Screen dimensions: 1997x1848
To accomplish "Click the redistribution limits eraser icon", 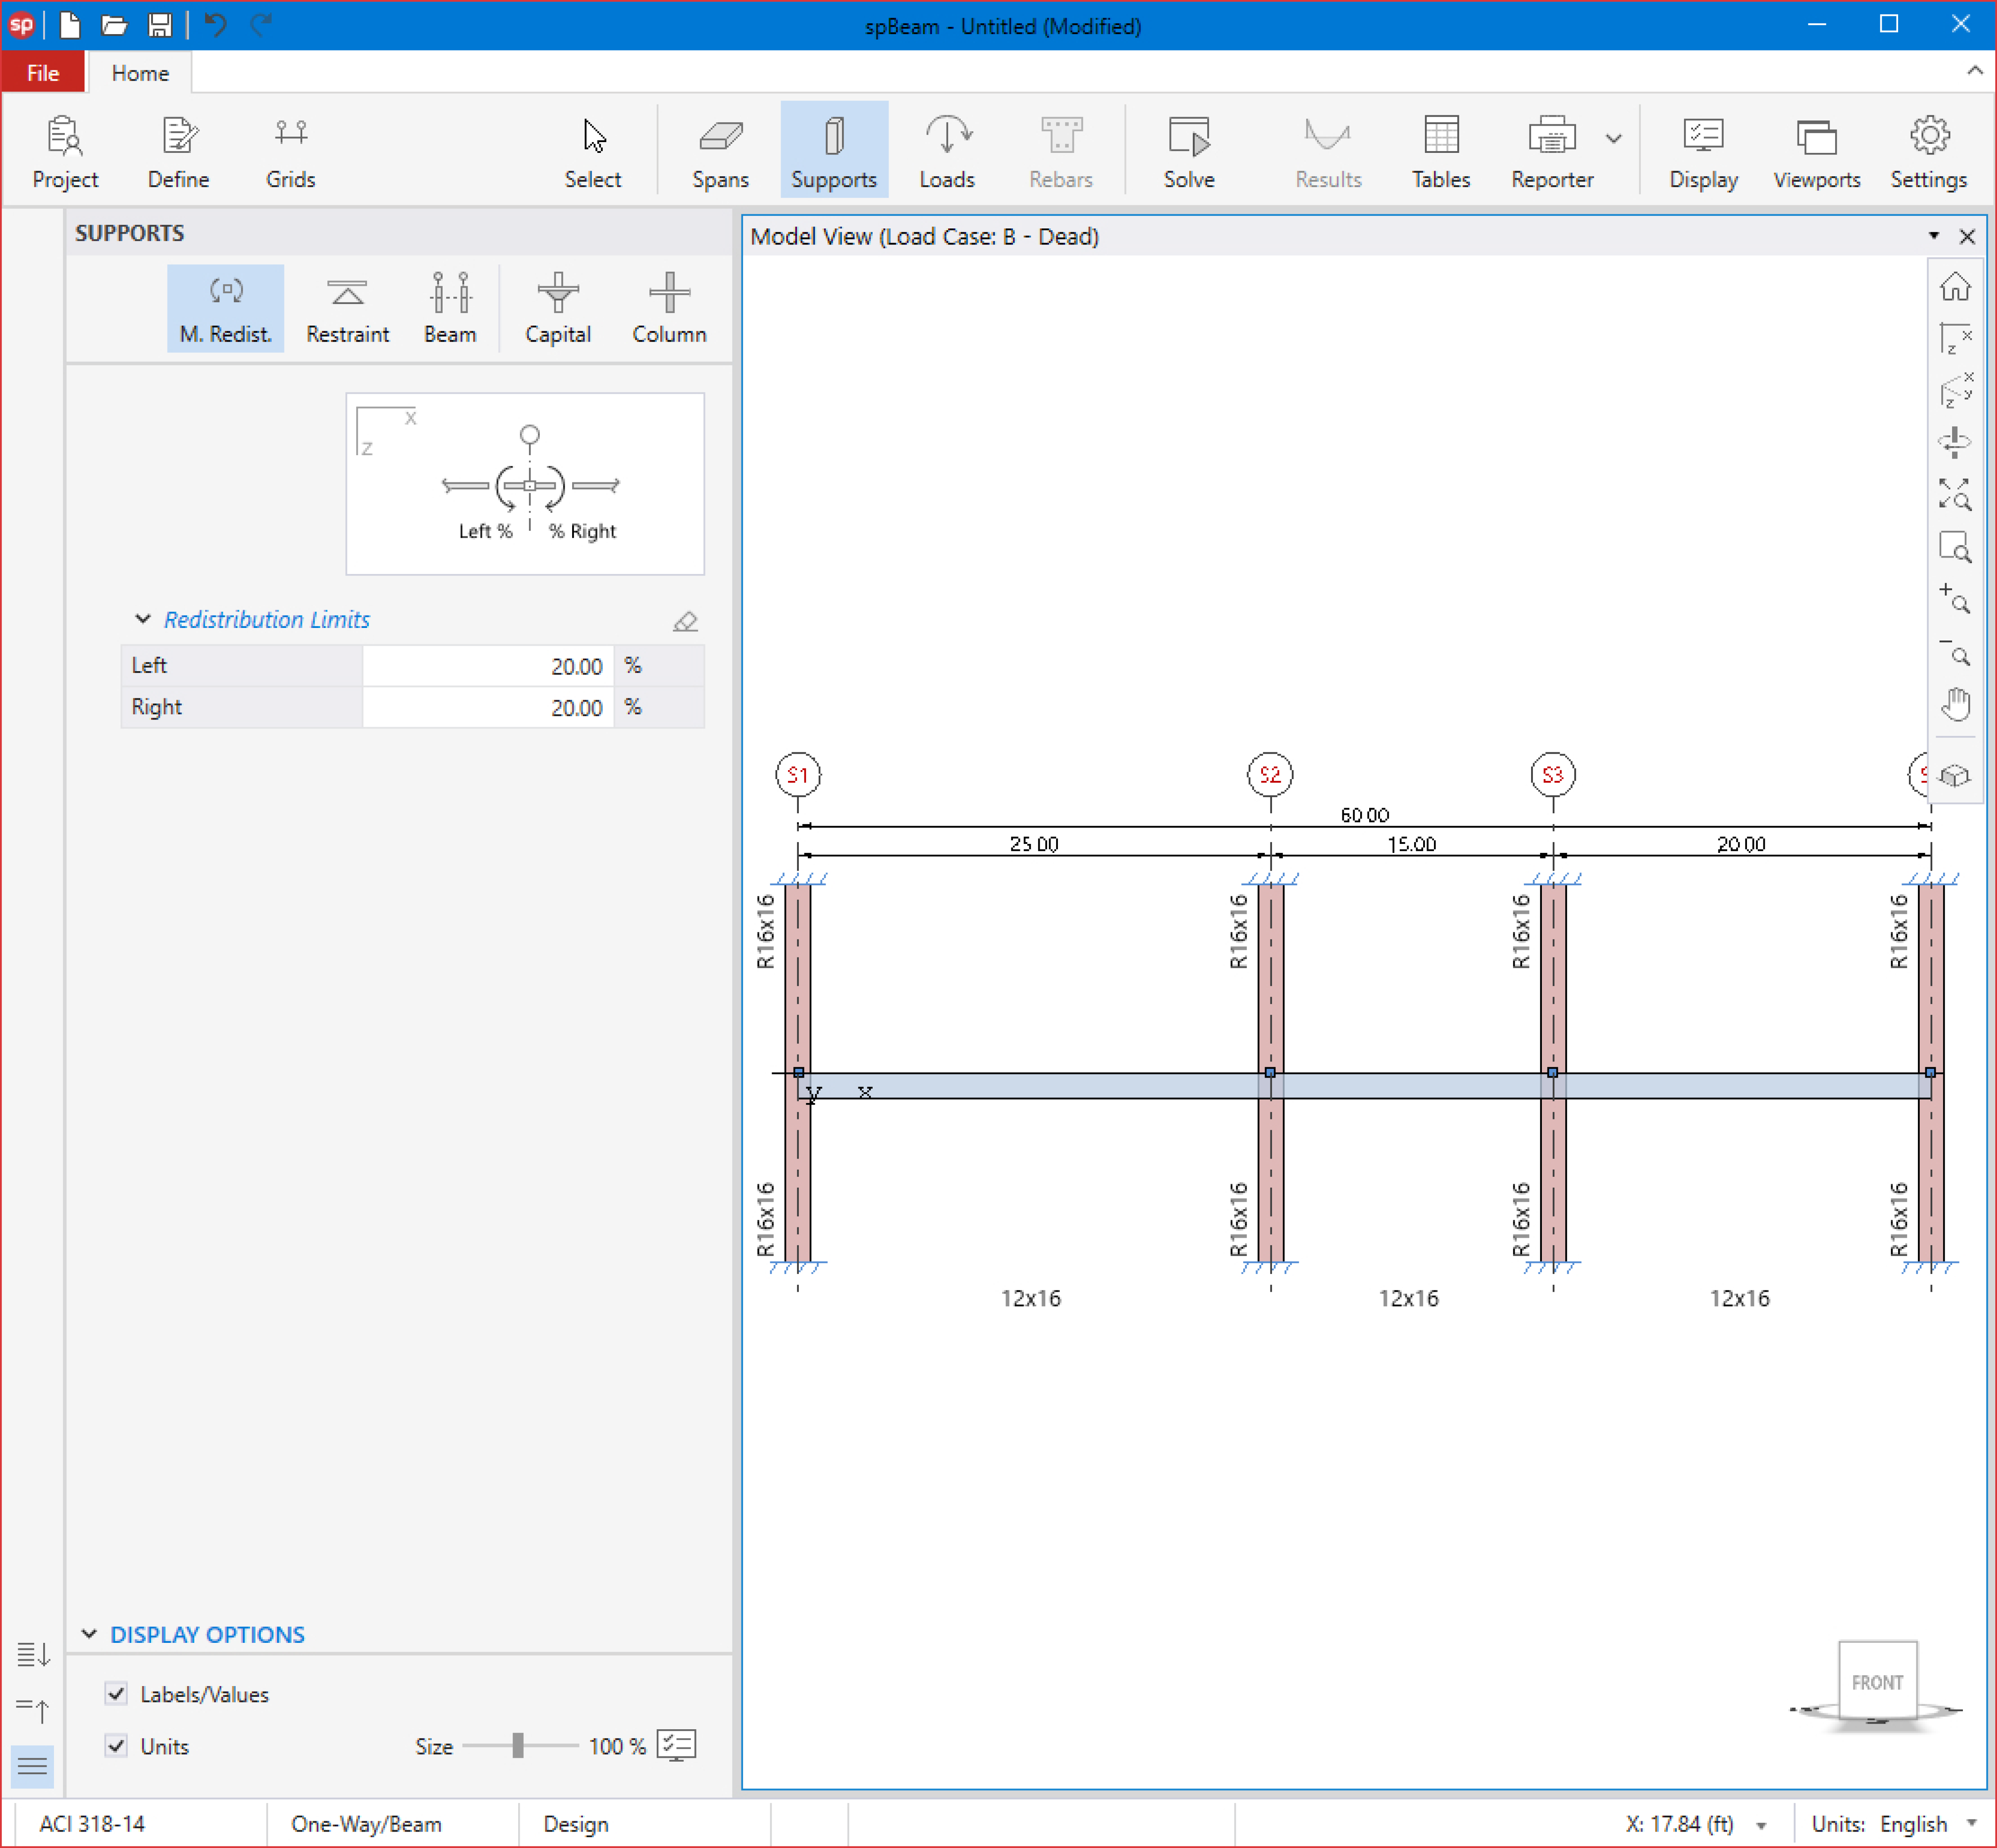I will click(x=685, y=621).
